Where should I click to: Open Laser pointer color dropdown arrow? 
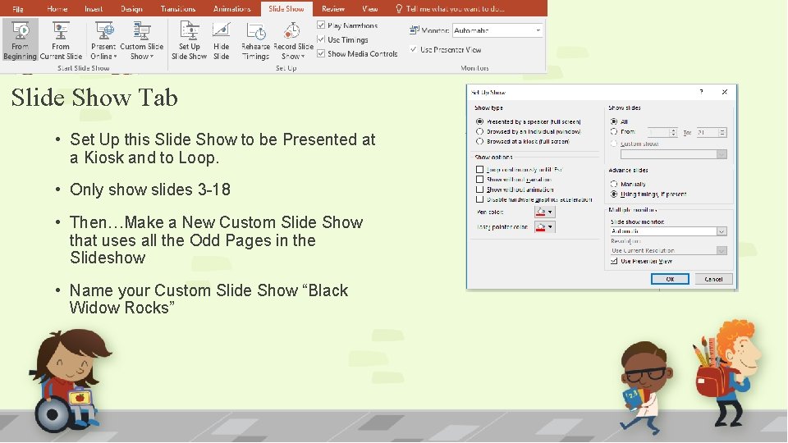coord(550,227)
